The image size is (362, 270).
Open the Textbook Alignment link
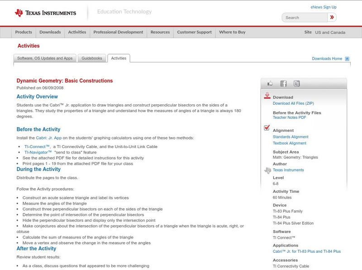pos(290,143)
